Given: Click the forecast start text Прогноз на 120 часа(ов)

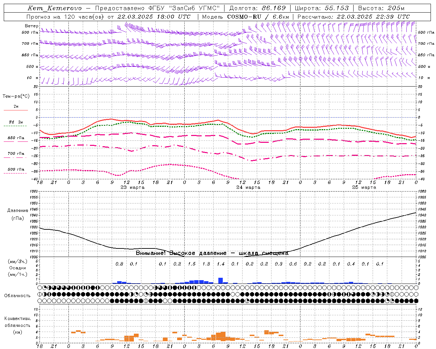Looking at the screenshot, I should tap(66, 17).
